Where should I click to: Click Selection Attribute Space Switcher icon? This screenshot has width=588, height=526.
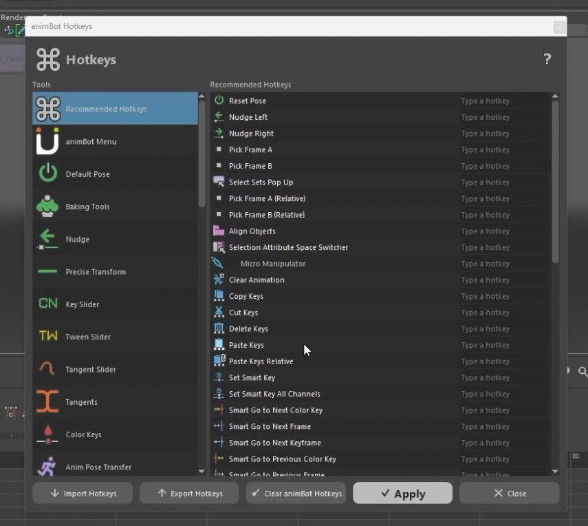point(219,246)
